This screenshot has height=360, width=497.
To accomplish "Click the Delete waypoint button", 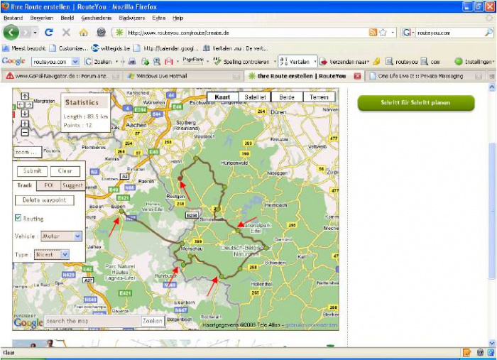I will click(x=45, y=200).
